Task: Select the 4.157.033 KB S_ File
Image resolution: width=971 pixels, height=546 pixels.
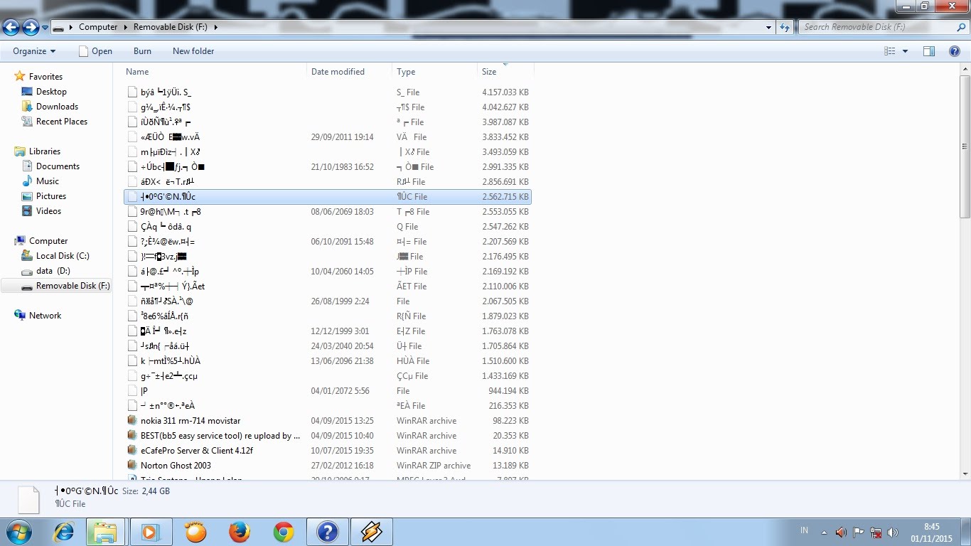Action: pyautogui.click(x=328, y=92)
